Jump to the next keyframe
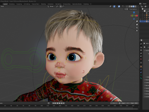149x112 pixels. click(61, 103)
